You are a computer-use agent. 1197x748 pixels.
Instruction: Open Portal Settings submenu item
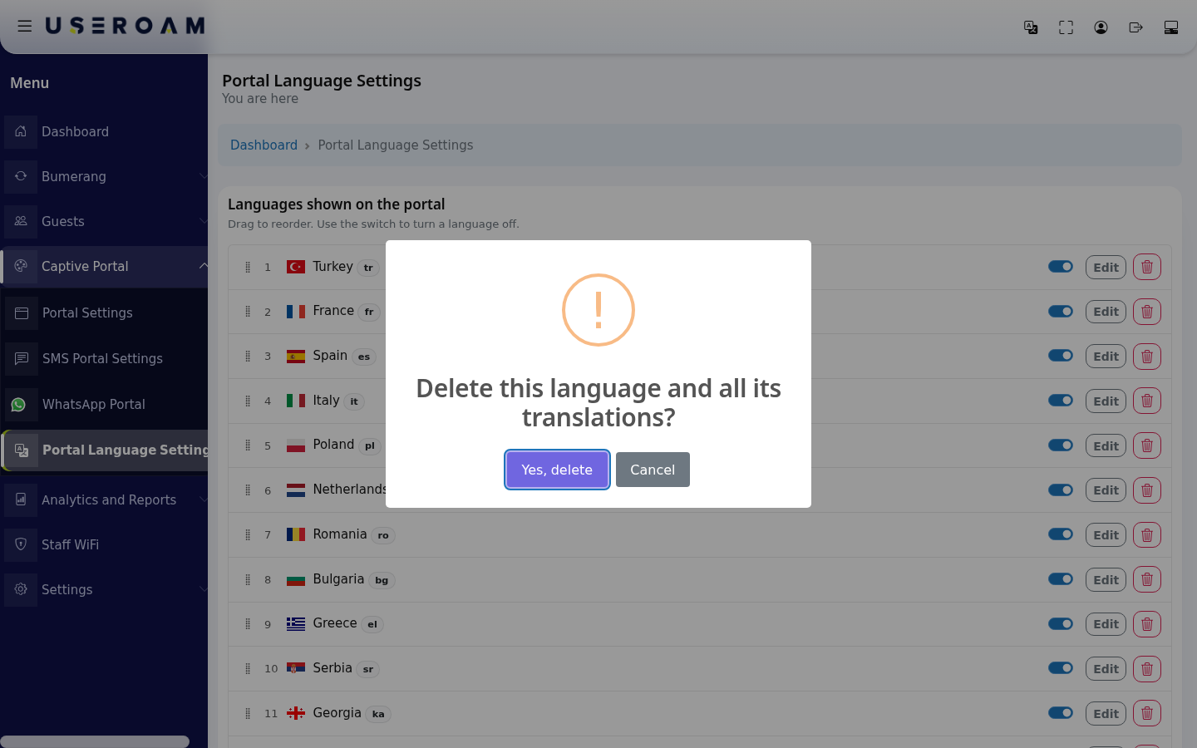point(104,312)
